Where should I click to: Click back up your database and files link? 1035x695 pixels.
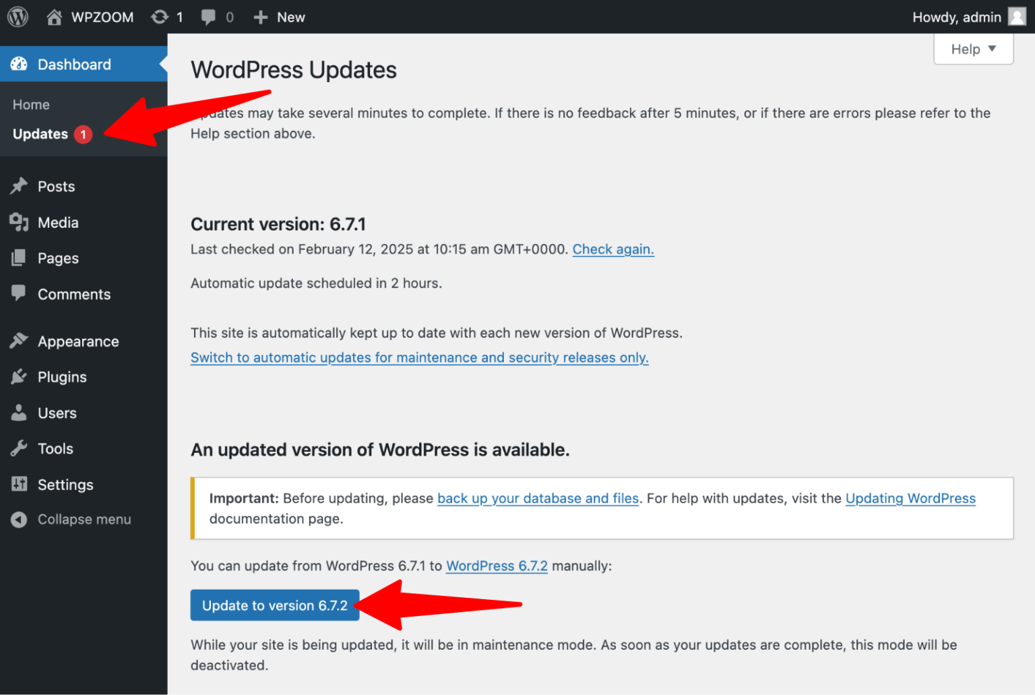(x=538, y=498)
